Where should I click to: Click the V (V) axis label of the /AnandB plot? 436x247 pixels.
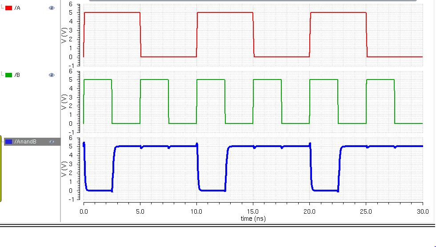(x=64, y=169)
